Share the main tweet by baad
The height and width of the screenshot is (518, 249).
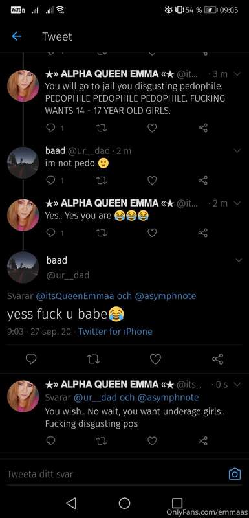218,359
